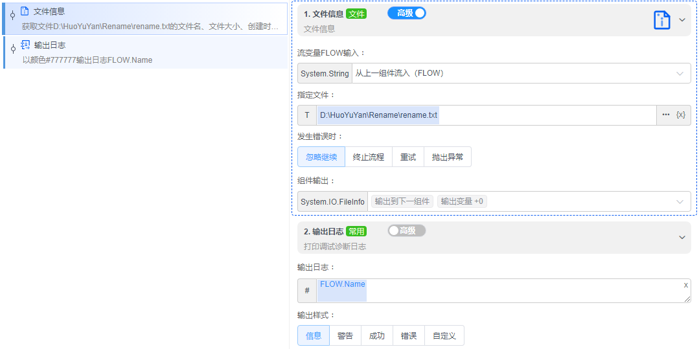Select 文件信息 step in the flow list
699x349 pixels.
coord(145,19)
